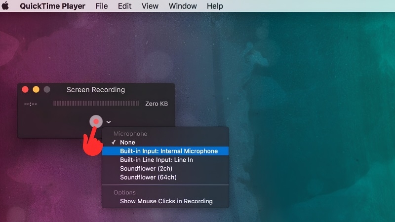Viewport: 395px width, 222px height.
Task: Open the Edit menu
Action: point(125,6)
